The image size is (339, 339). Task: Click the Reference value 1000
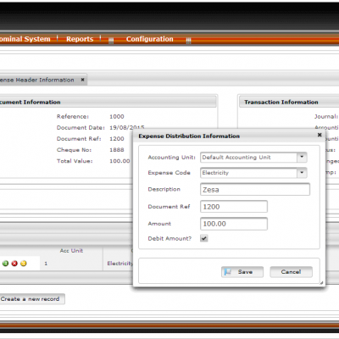point(117,116)
